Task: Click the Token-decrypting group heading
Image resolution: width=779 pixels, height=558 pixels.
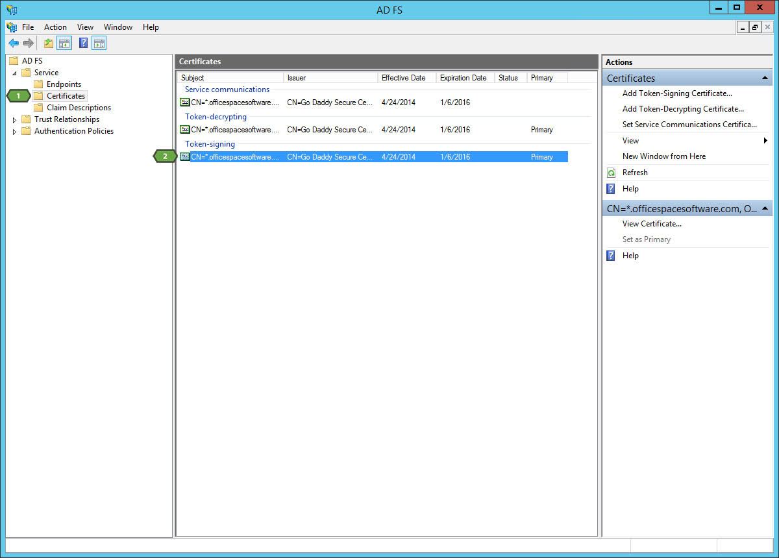Action: coord(216,117)
